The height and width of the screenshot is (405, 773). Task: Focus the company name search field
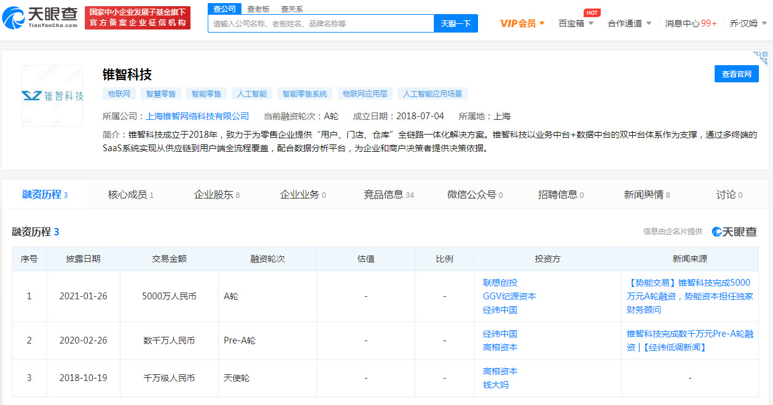click(321, 23)
